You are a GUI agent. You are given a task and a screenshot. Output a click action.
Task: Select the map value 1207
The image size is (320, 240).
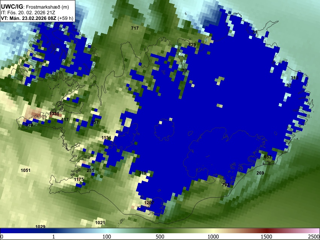(149, 203)
